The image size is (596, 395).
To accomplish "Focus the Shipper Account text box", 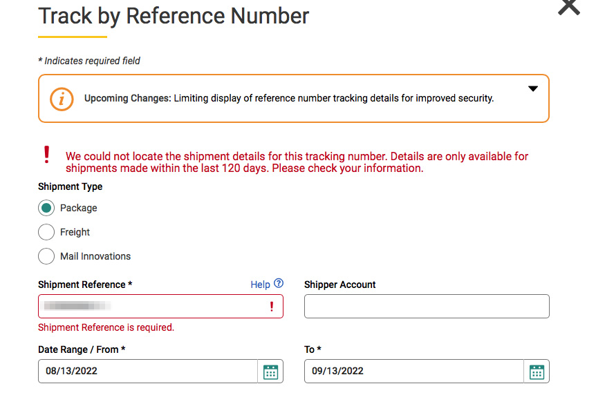I will [x=427, y=307].
